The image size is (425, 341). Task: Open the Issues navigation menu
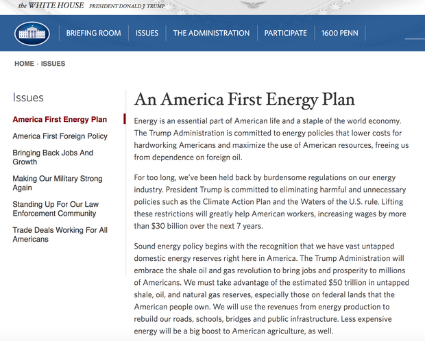click(147, 33)
